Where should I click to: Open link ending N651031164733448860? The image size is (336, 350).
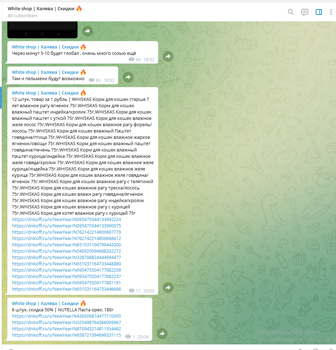(66, 264)
